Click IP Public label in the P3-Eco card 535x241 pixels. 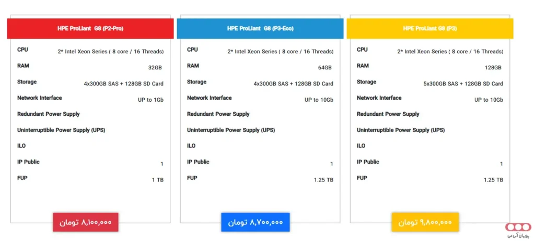(x=198, y=162)
